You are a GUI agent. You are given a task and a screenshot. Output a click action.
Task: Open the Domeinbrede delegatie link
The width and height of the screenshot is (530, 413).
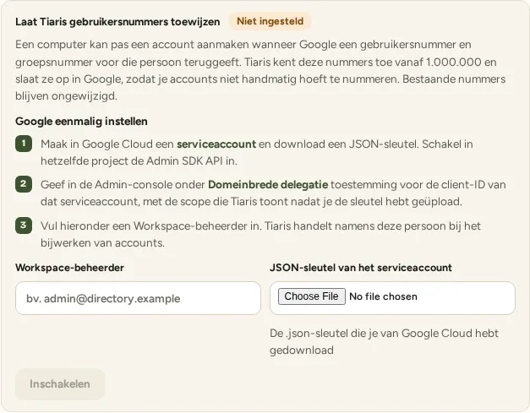click(268, 184)
